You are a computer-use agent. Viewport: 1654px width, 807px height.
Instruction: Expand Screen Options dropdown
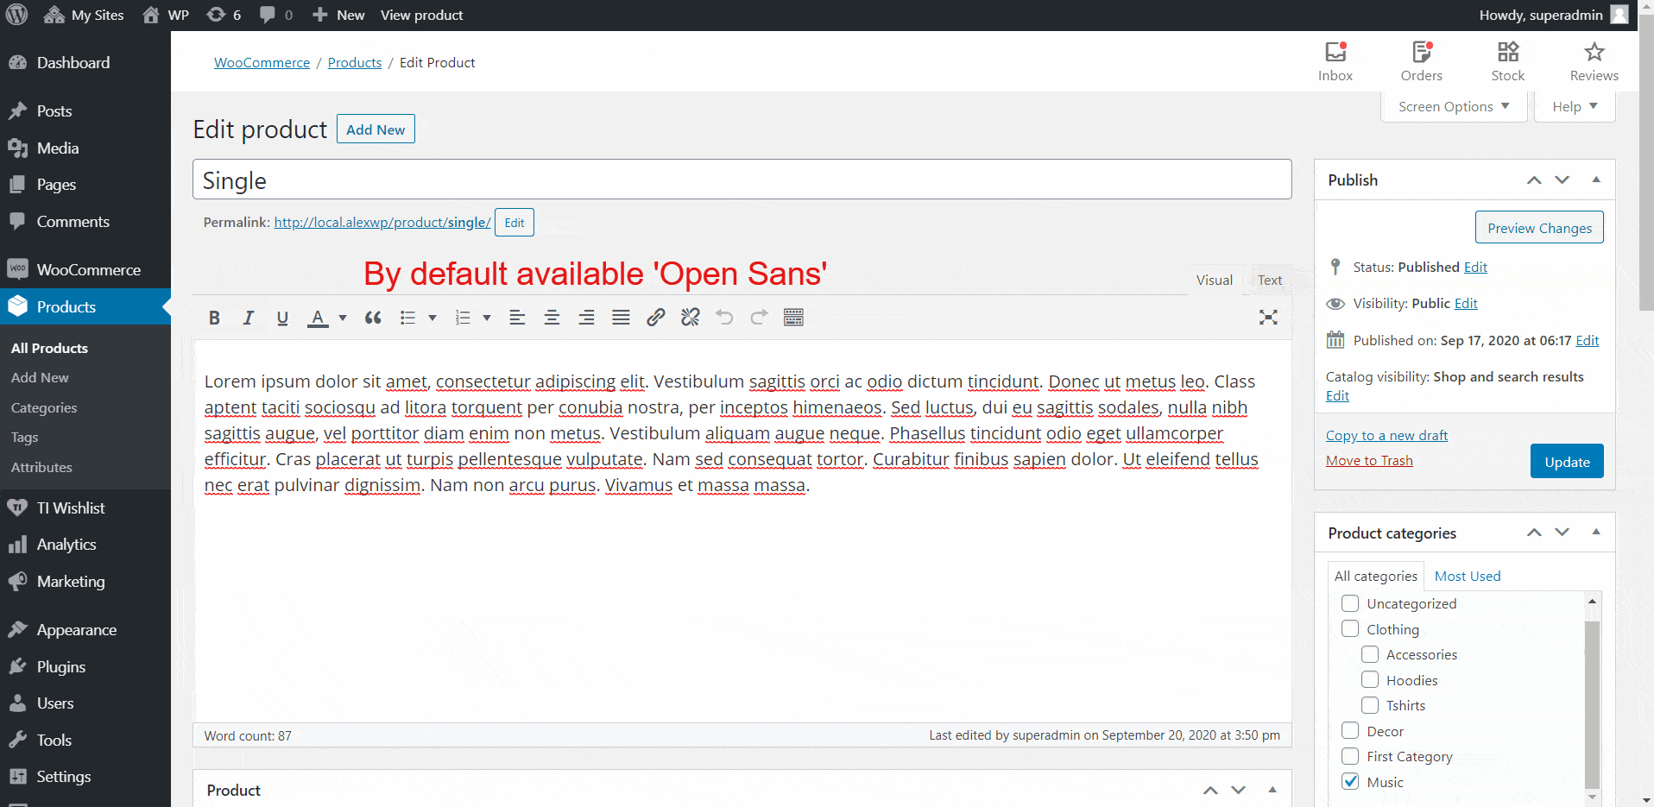pos(1454,106)
